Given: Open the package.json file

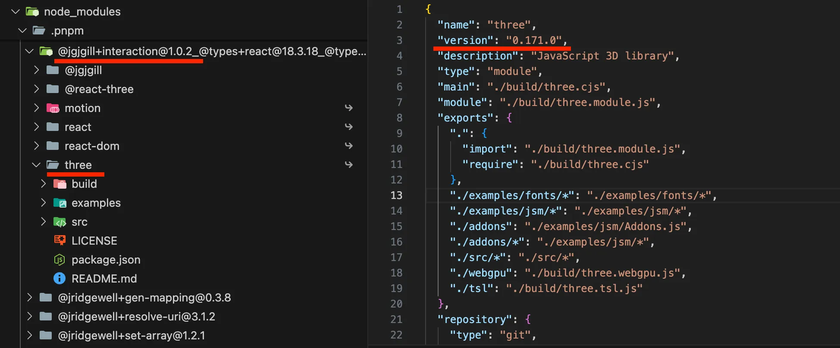Looking at the screenshot, I should [106, 260].
